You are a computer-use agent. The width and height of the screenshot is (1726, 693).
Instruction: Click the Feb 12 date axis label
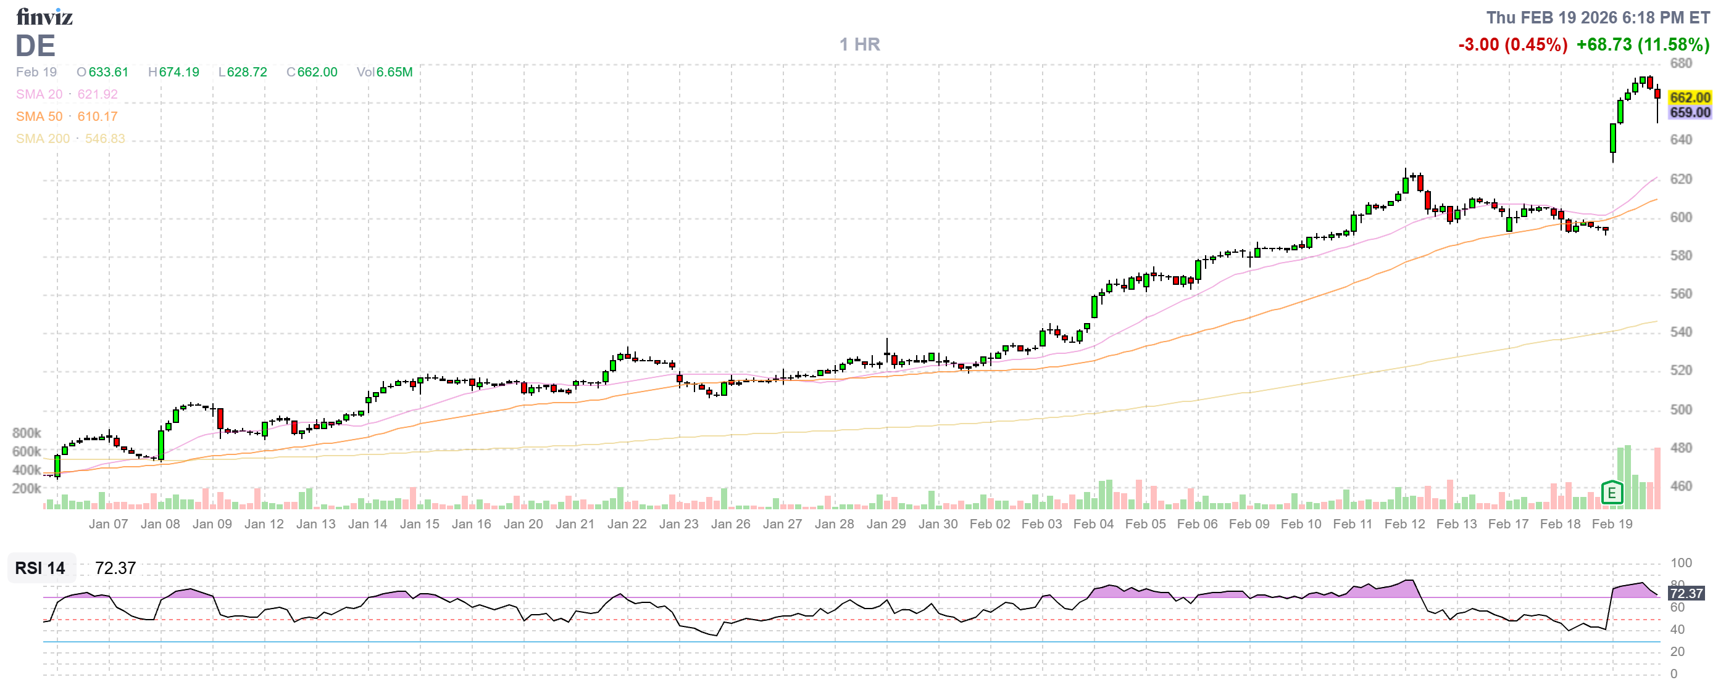[1404, 524]
